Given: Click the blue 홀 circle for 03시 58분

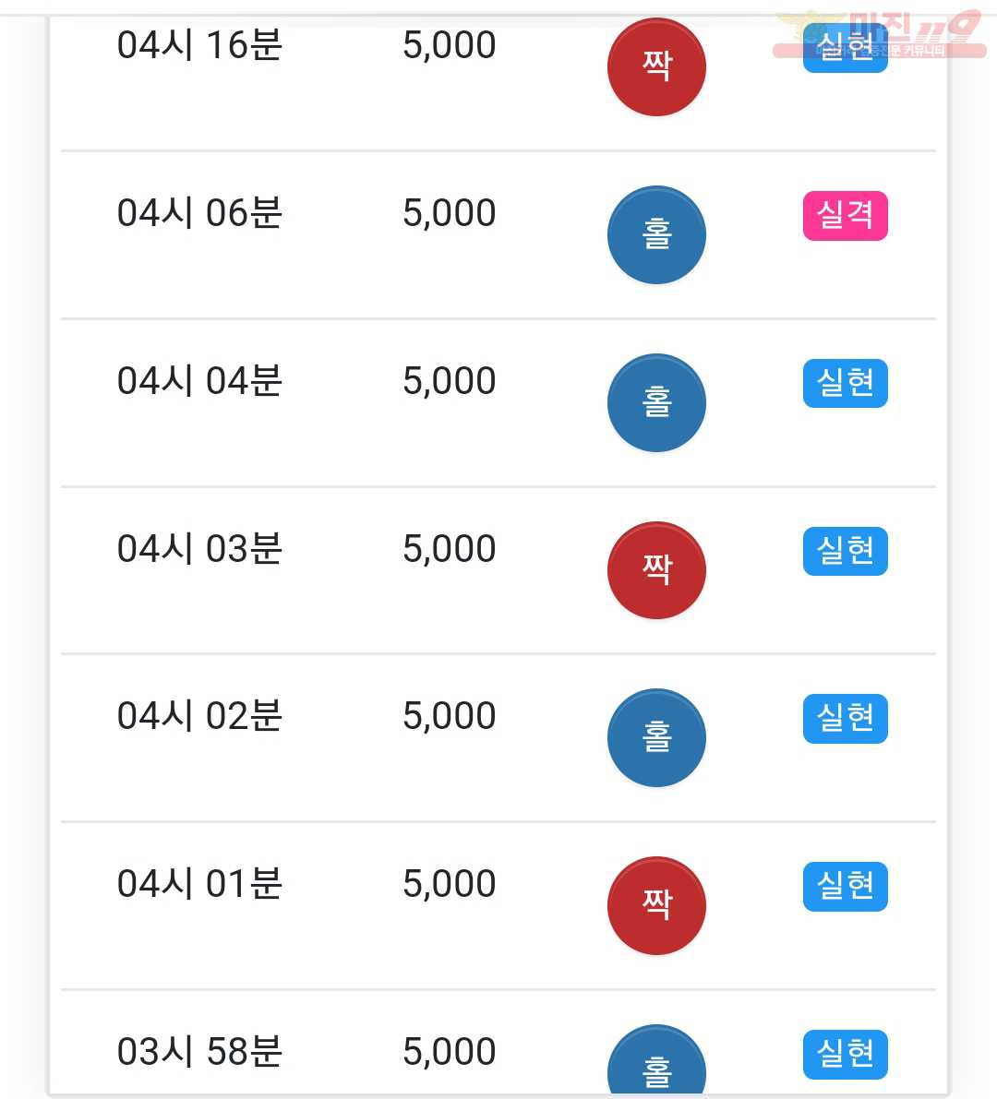Looking at the screenshot, I should [656, 1059].
